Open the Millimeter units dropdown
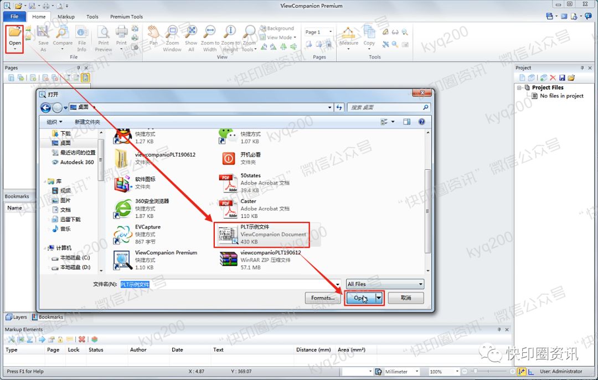This screenshot has height=380, width=598. pos(417,371)
